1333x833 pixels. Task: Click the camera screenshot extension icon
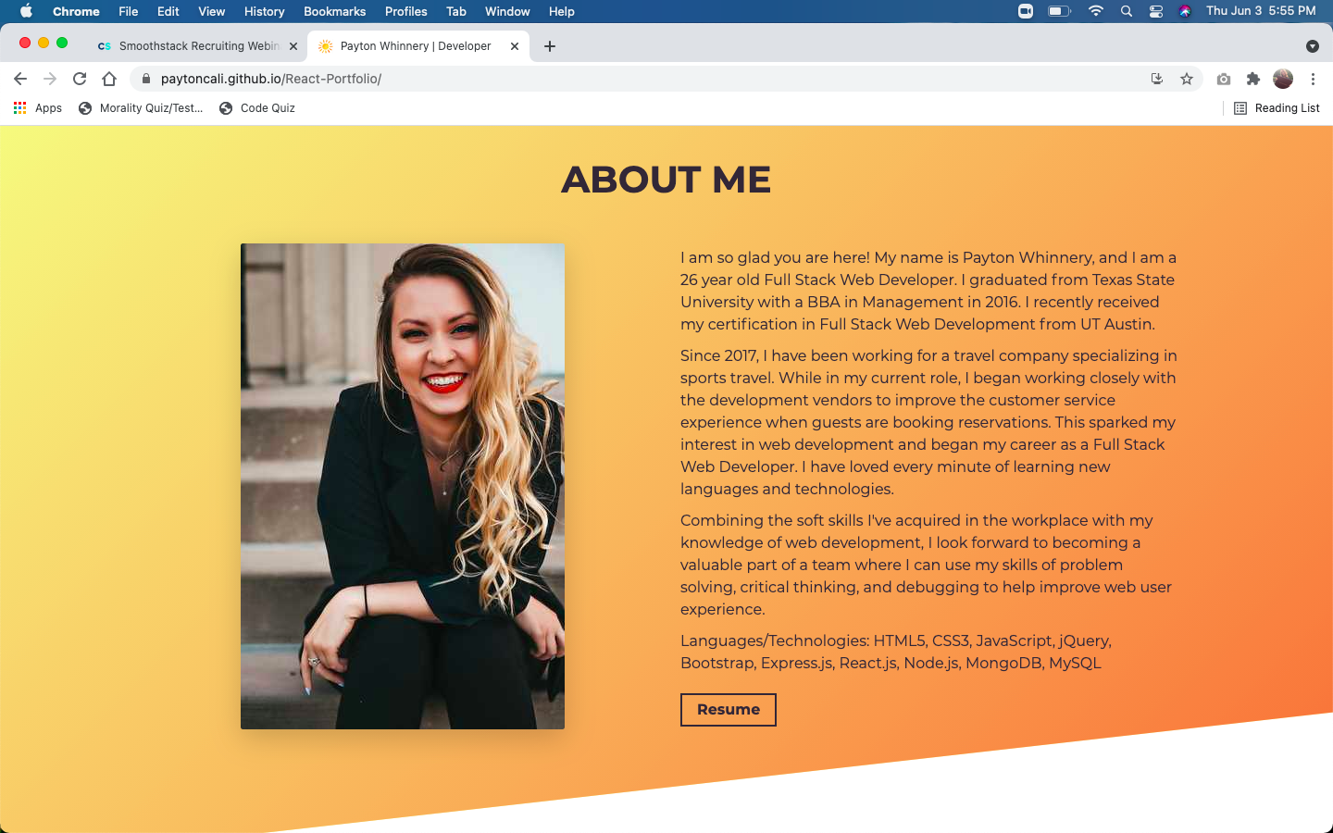(1224, 79)
